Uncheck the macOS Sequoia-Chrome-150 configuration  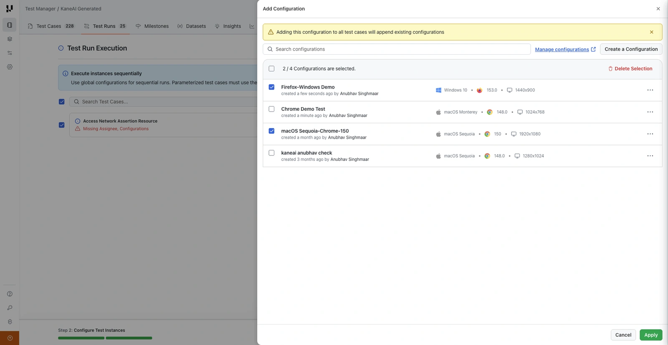click(271, 131)
